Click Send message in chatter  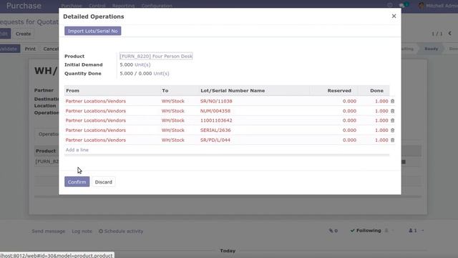pyautogui.click(x=48, y=231)
